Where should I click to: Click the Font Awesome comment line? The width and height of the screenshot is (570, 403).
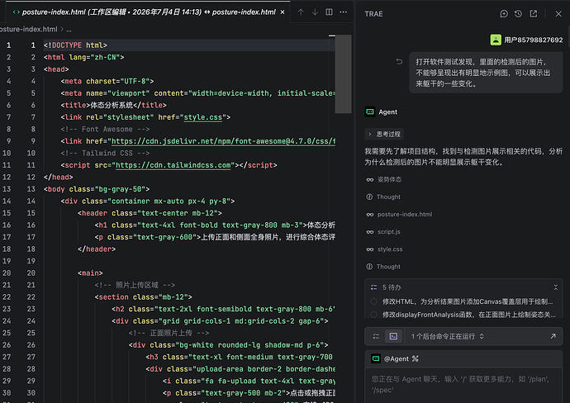pyautogui.click(x=105, y=130)
